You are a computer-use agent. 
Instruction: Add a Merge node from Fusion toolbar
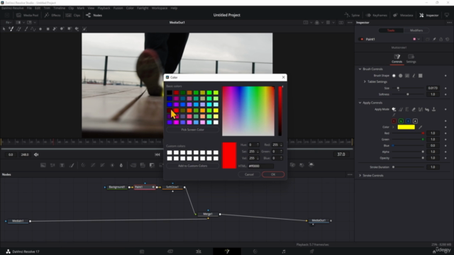133,165
